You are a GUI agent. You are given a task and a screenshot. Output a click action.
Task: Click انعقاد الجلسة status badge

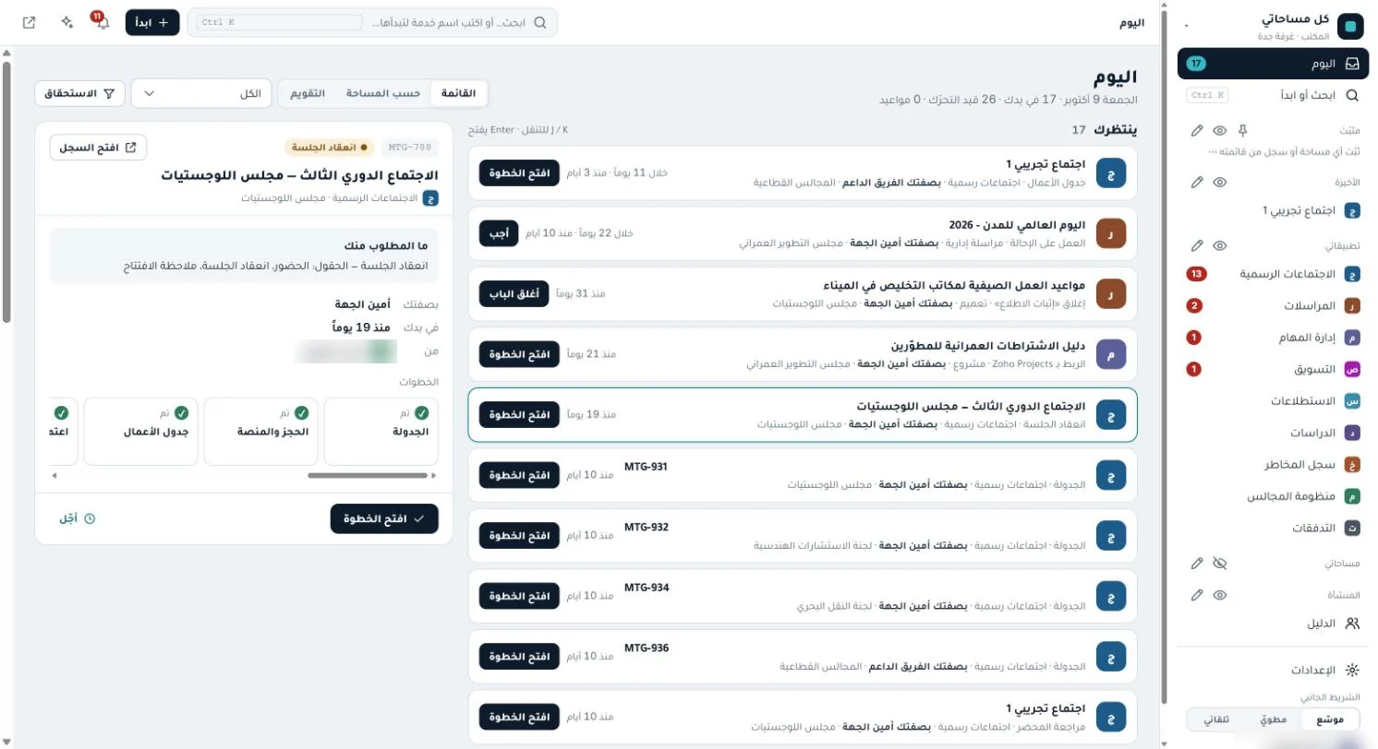point(330,147)
